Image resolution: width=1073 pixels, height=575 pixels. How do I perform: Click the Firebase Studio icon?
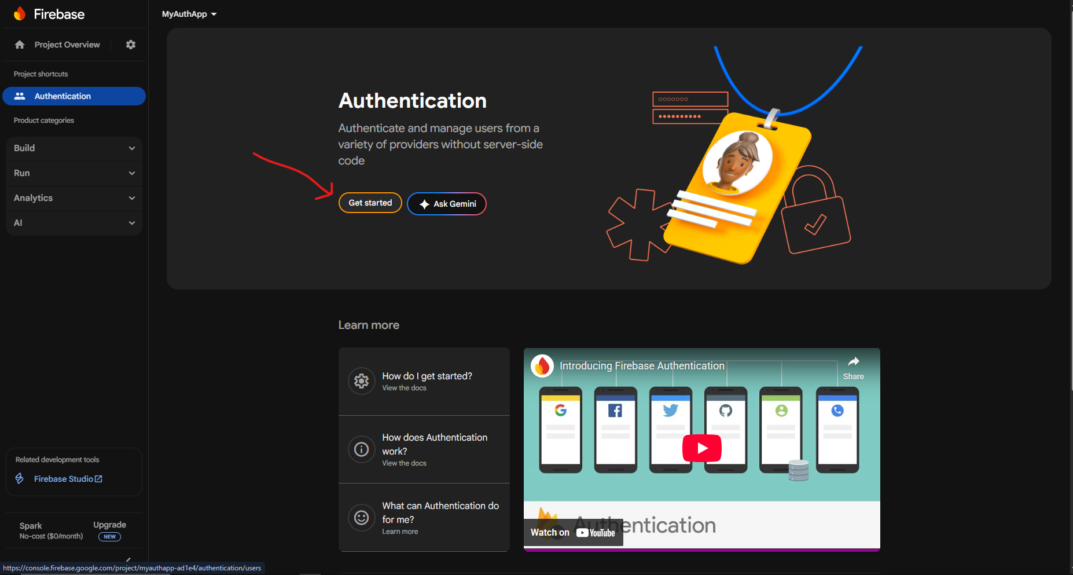point(20,479)
